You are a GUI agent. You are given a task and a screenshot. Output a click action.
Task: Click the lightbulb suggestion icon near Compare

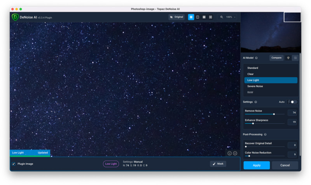[288, 58]
